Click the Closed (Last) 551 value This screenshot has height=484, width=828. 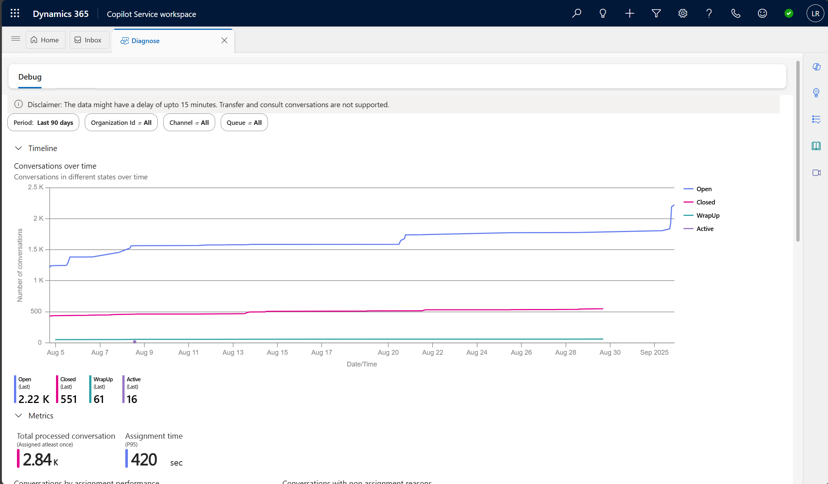pyautogui.click(x=69, y=399)
